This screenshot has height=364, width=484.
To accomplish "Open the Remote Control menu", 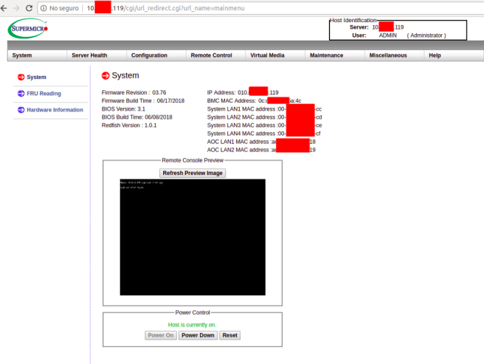I will point(211,55).
